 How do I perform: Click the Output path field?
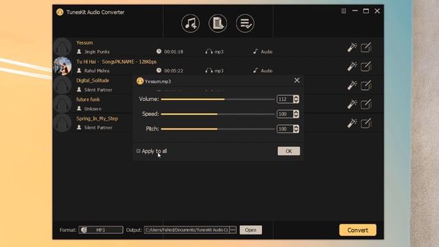click(x=187, y=230)
